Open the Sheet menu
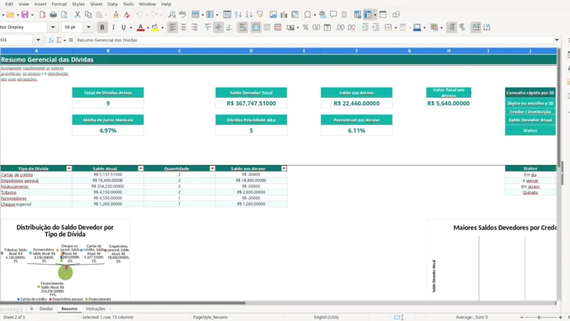The height and width of the screenshot is (321, 570). point(96,4)
